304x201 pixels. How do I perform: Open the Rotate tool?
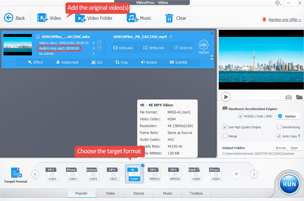coord(149,62)
